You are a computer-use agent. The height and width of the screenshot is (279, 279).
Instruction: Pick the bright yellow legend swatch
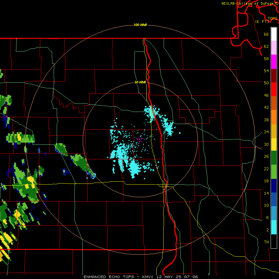click(x=274, y=144)
